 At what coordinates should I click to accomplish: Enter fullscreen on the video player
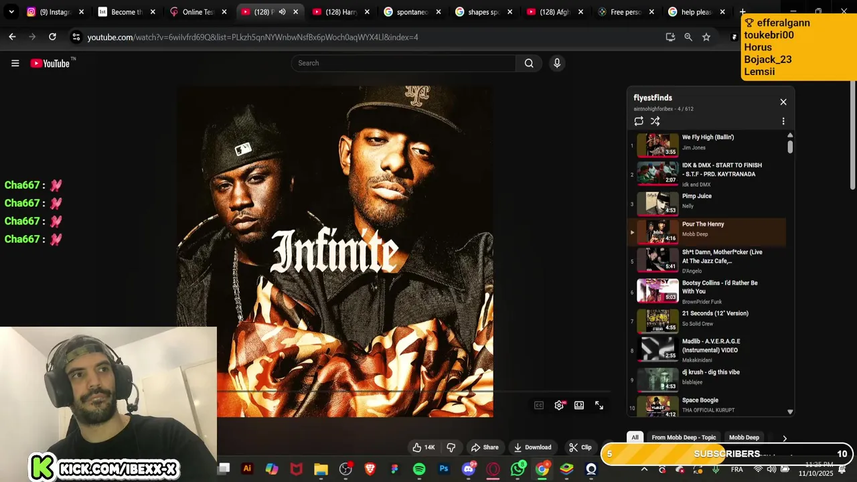[x=599, y=405]
